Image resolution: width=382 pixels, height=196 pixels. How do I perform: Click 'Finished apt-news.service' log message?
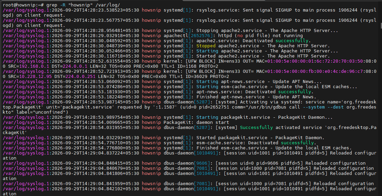coord(256,97)
